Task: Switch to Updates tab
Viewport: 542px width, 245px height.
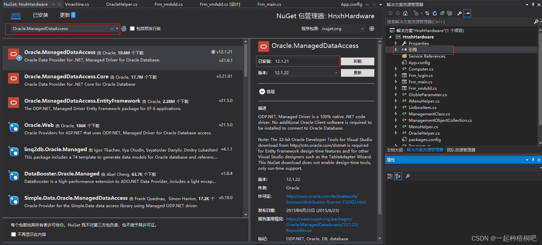Action: (67, 15)
